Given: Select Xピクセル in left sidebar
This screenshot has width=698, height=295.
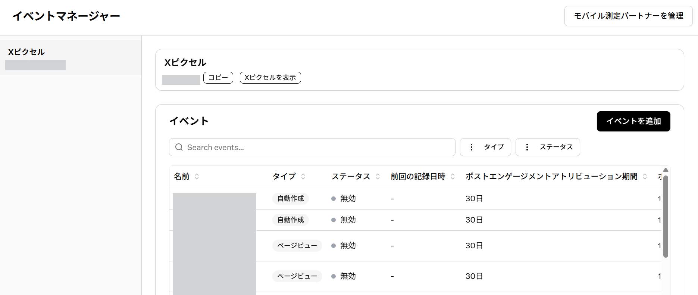Looking at the screenshot, I should [x=26, y=52].
